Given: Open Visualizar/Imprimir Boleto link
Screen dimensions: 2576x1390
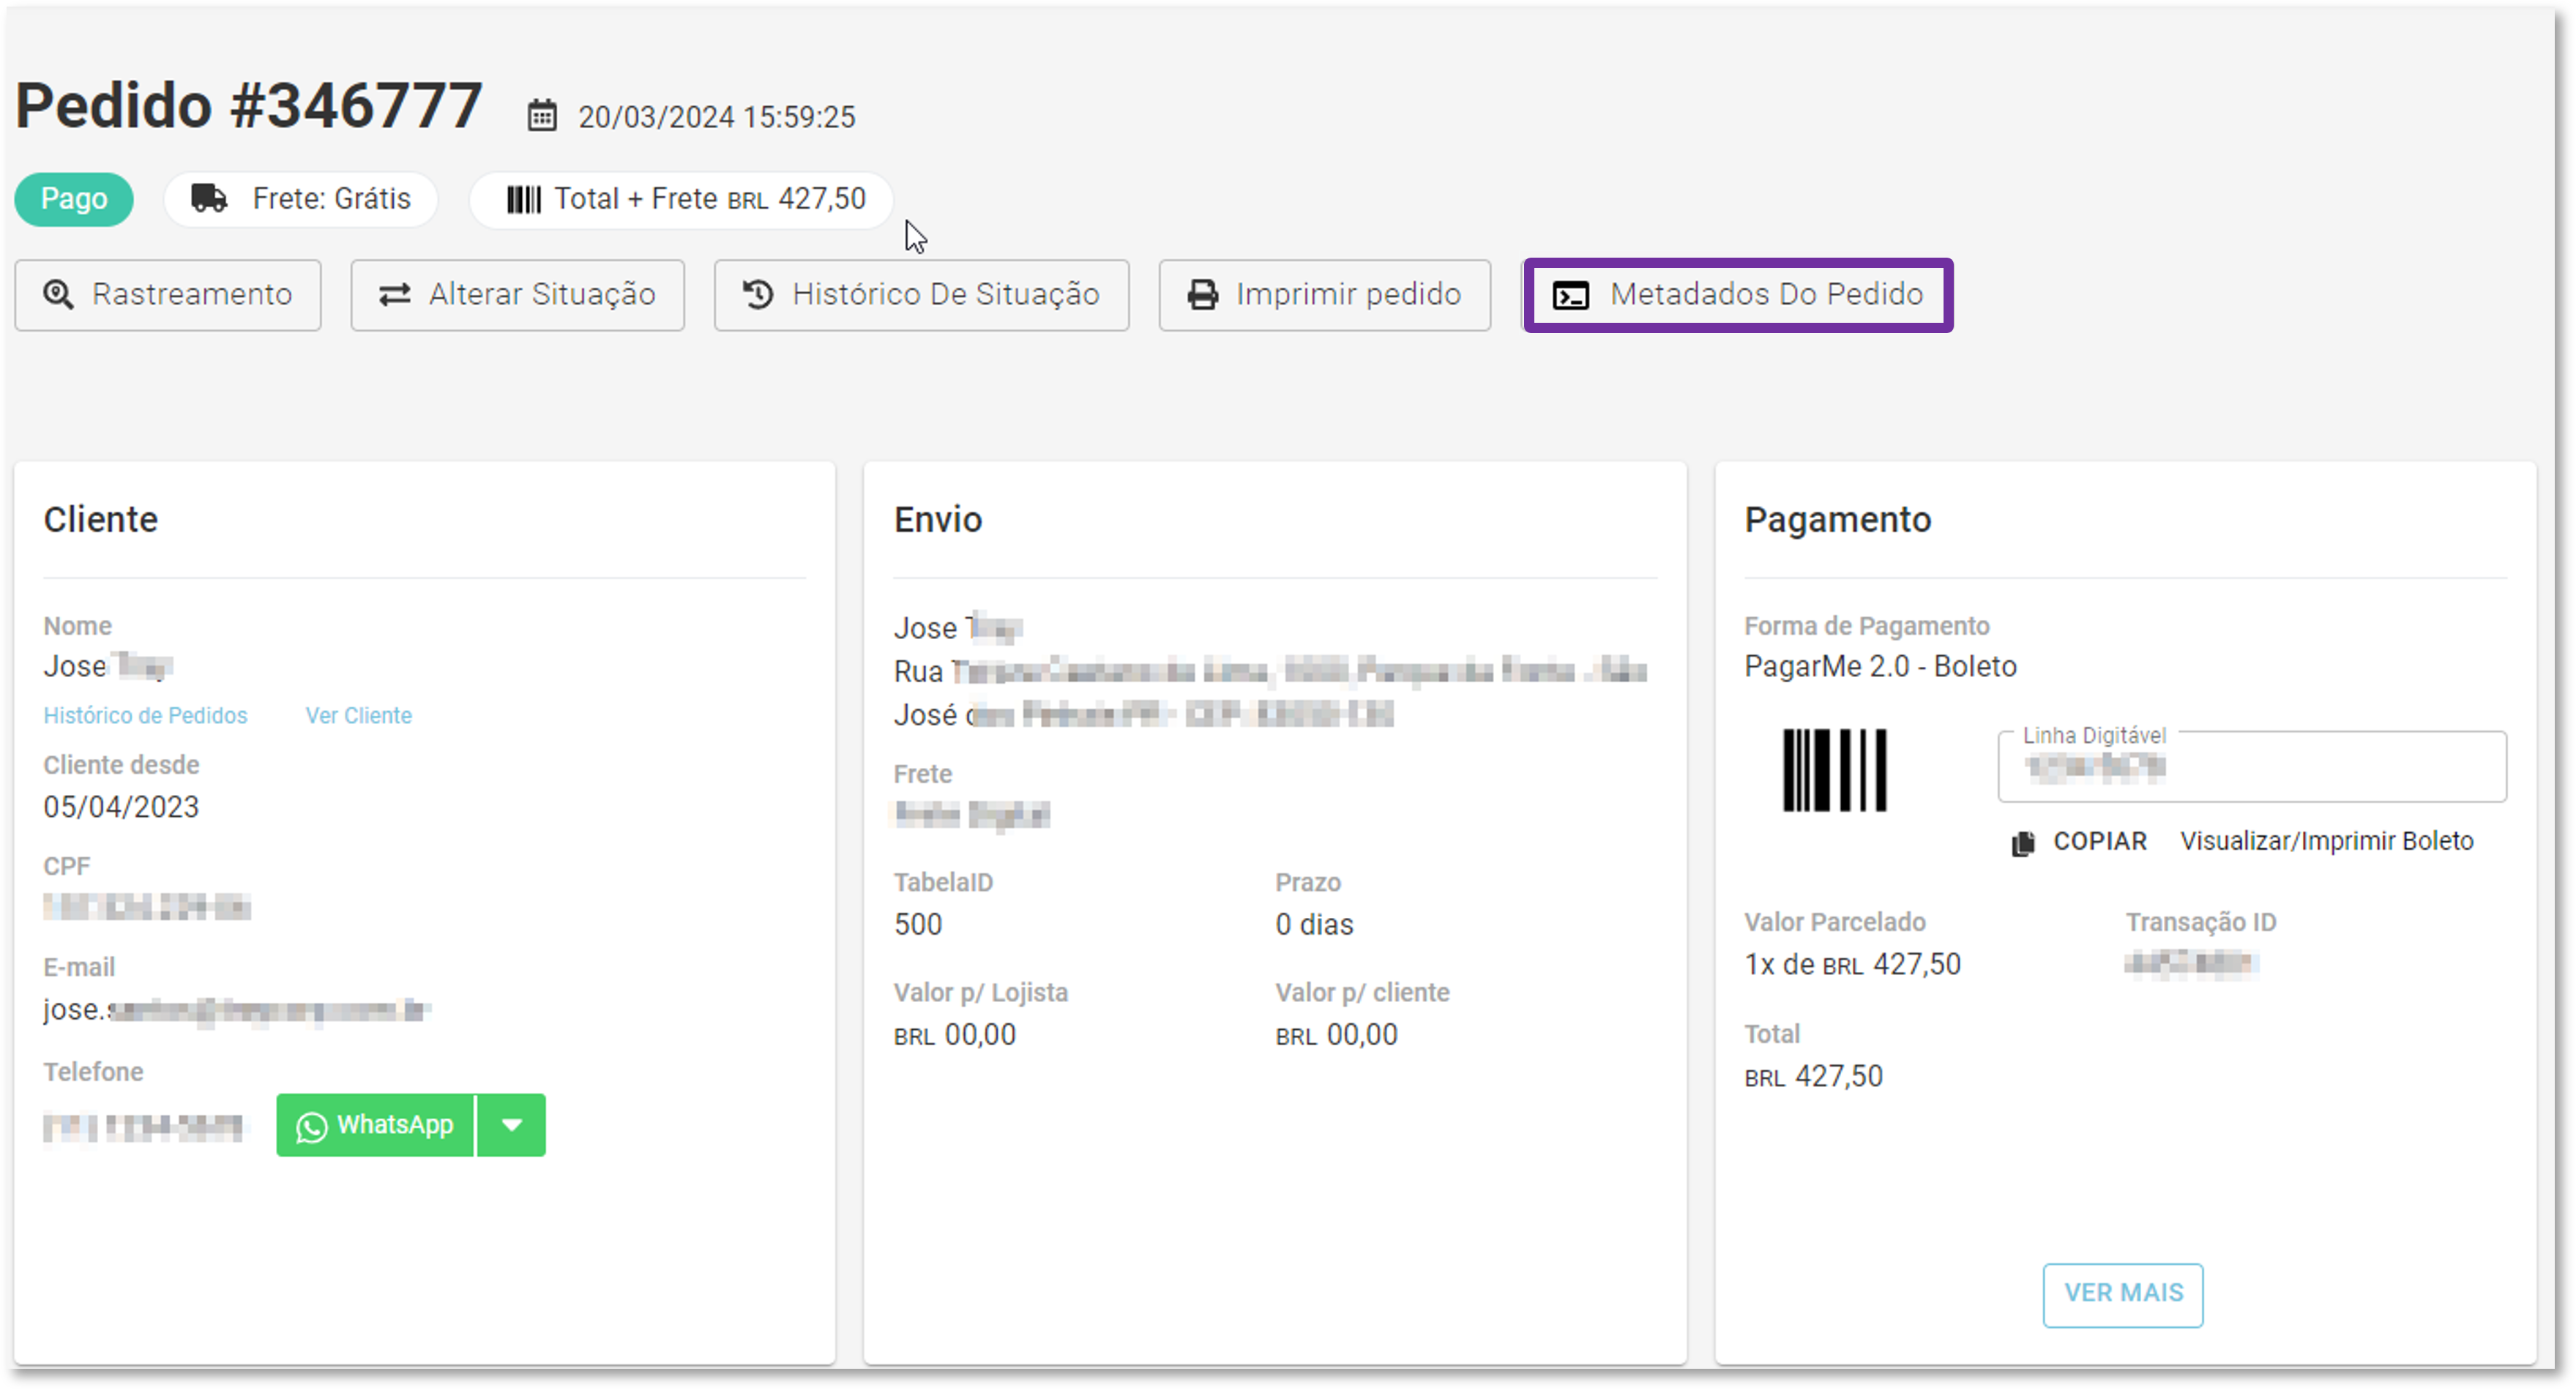Looking at the screenshot, I should point(2326,841).
